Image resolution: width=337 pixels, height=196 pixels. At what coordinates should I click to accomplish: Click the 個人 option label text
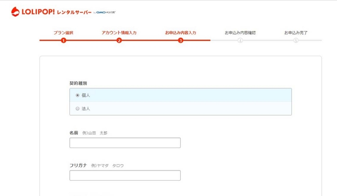point(86,95)
